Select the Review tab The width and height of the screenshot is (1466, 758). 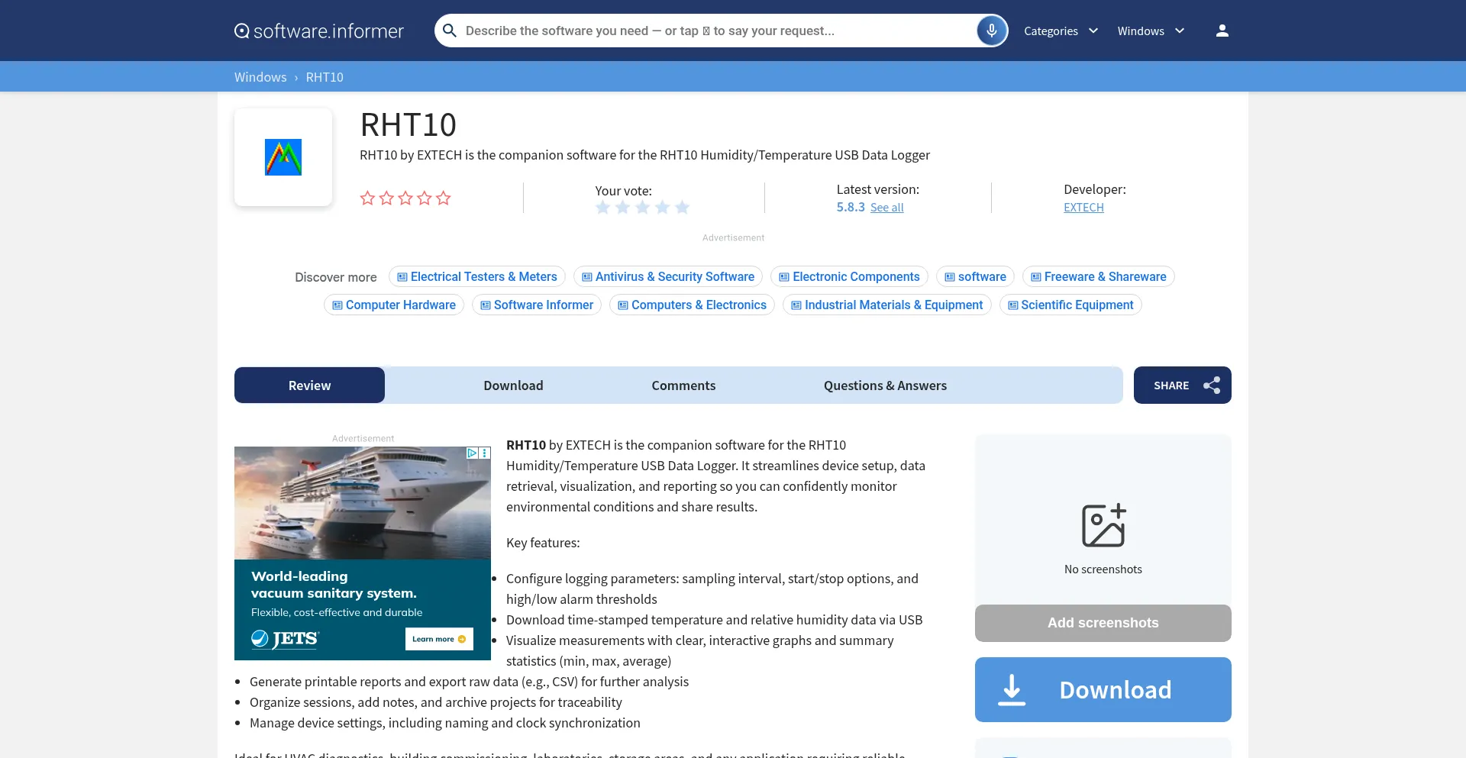point(309,385)
